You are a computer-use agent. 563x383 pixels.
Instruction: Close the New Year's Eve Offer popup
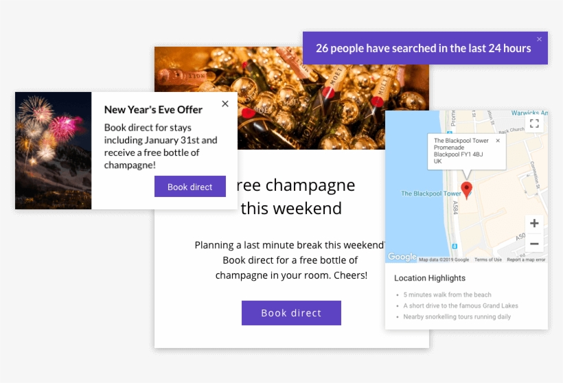[225, 104]
